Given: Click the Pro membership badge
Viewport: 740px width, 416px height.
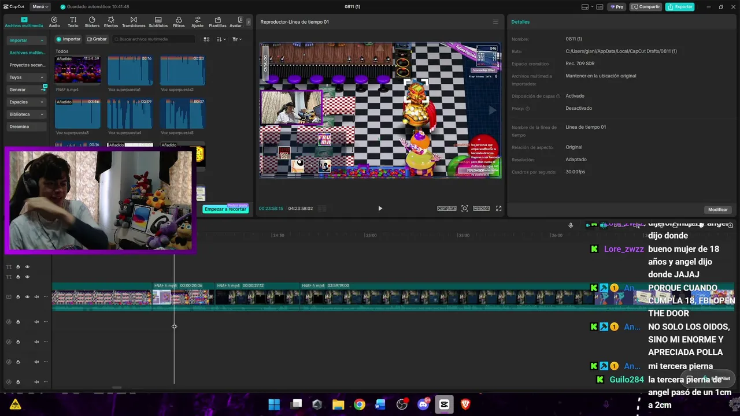Looking at the screenshot, I should click(x=618, y=7).
